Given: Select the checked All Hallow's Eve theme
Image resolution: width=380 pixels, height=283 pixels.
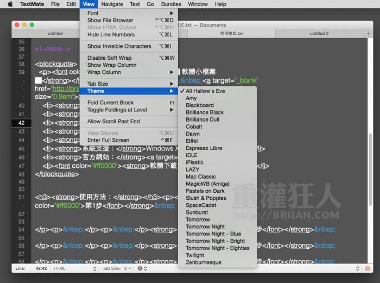Looking at the screenshot, I should (x=217, y=91).
